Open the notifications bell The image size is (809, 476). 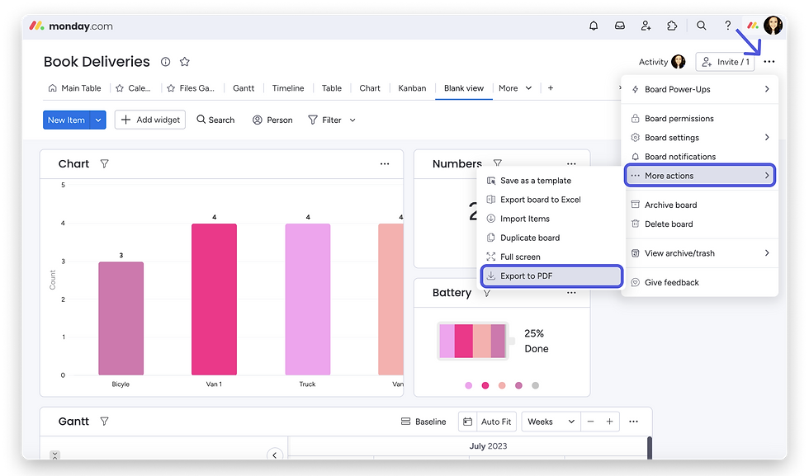594,26
